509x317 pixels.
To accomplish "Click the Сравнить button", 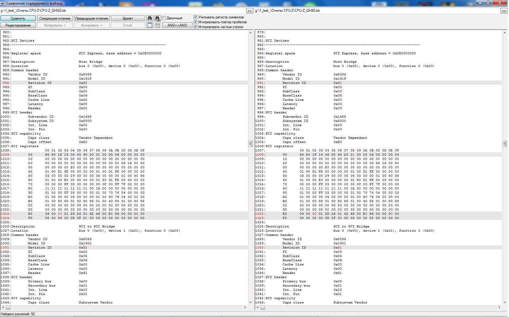I will tap(18, 18).
